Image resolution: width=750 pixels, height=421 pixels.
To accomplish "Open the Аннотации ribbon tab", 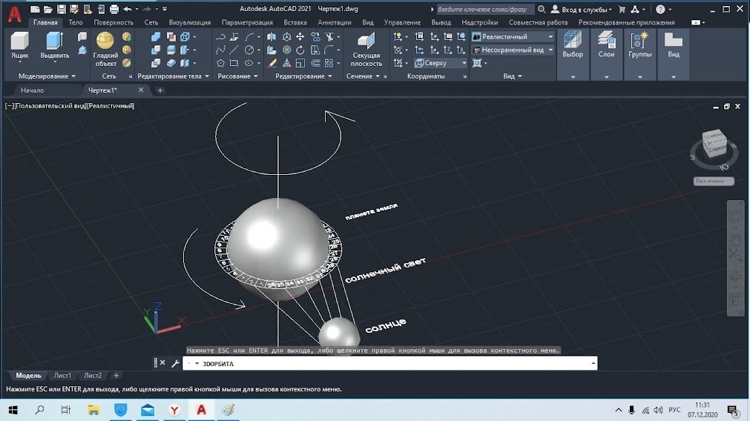I will click(335, 22).
